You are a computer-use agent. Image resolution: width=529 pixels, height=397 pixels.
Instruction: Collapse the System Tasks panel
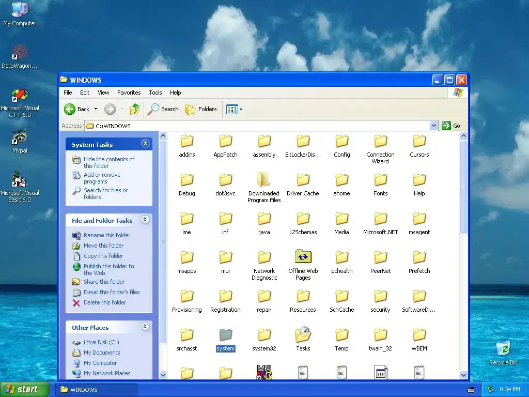point(145,144)
